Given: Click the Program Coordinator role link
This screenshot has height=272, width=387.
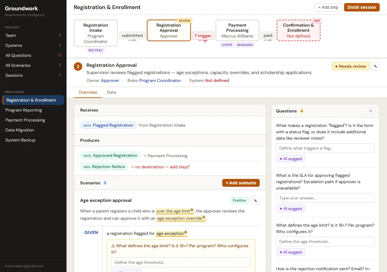Looking at the screenshot, I should (x=160, y=80).
